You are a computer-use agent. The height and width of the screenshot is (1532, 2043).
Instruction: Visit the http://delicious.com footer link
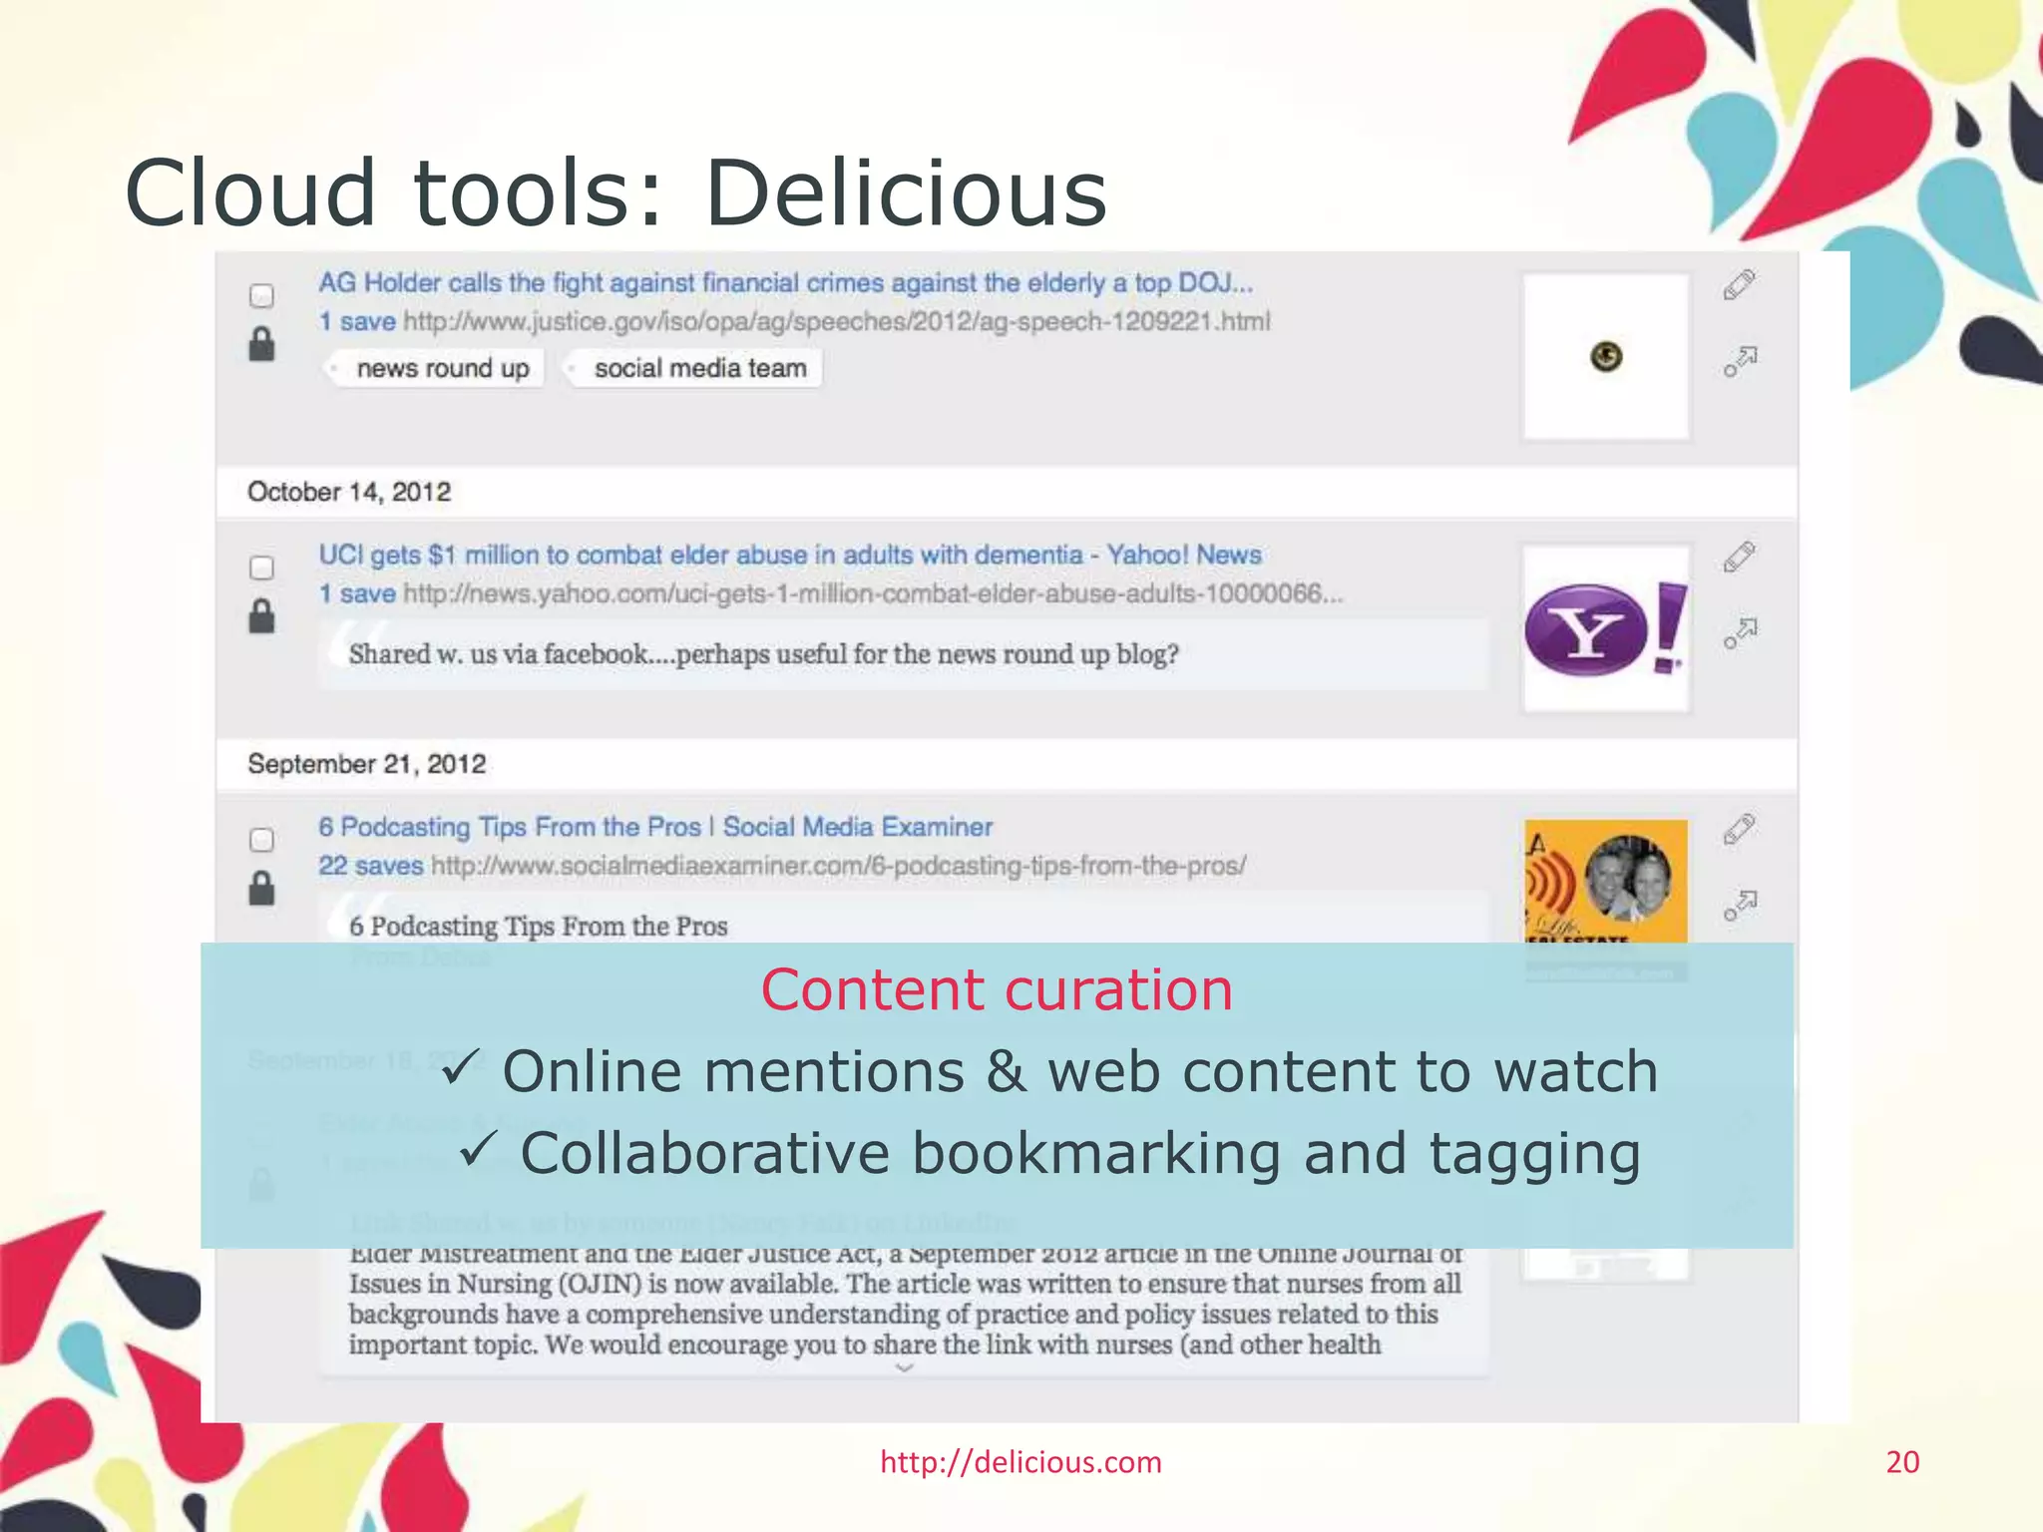(x=1021, y=1462)
